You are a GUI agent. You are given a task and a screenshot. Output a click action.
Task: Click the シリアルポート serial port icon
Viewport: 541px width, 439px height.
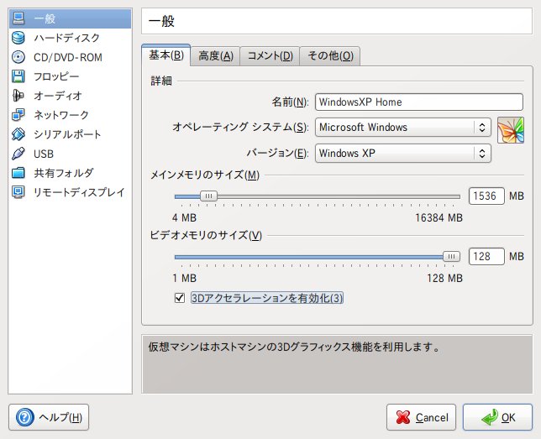tap(18, 134)
